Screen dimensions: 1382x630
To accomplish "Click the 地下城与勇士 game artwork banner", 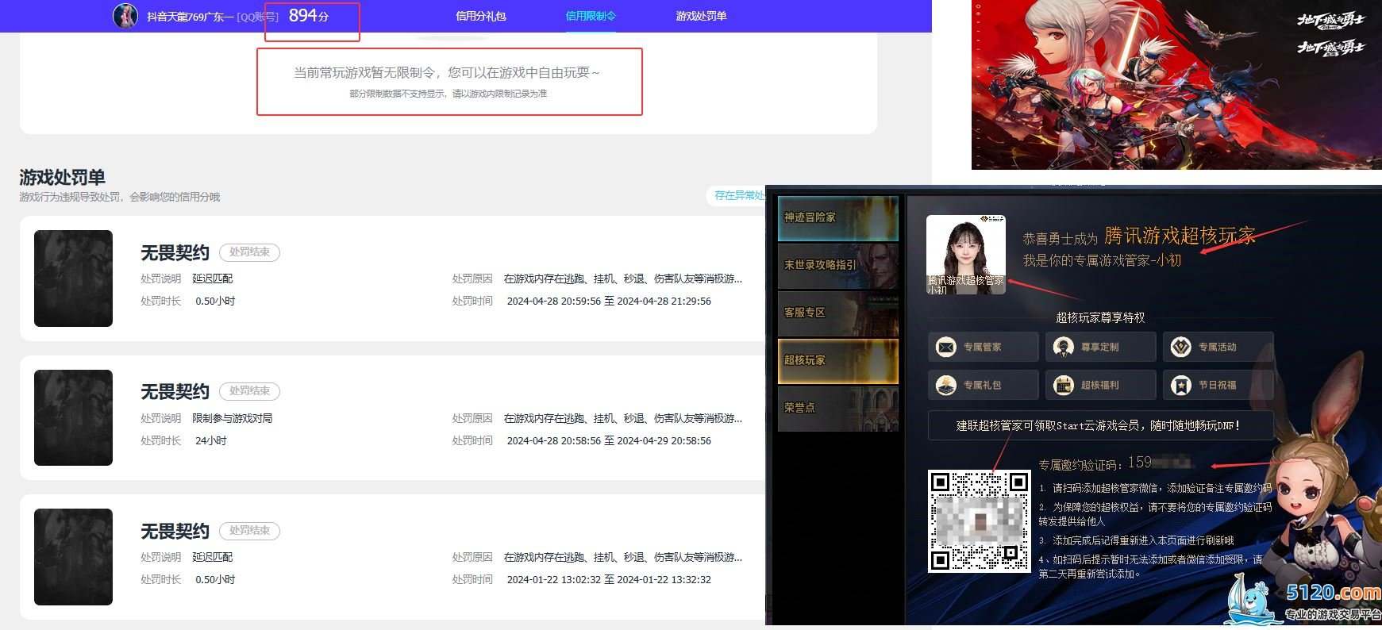I will point(1176,84).
